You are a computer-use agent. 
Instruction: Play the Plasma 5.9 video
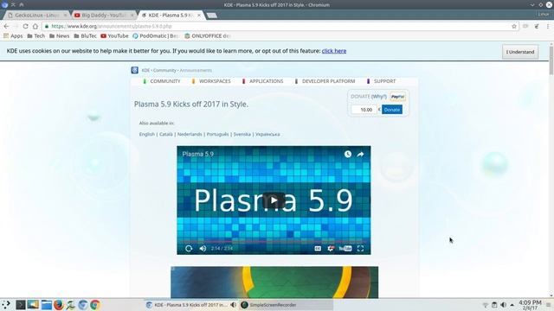click(274, 200)
